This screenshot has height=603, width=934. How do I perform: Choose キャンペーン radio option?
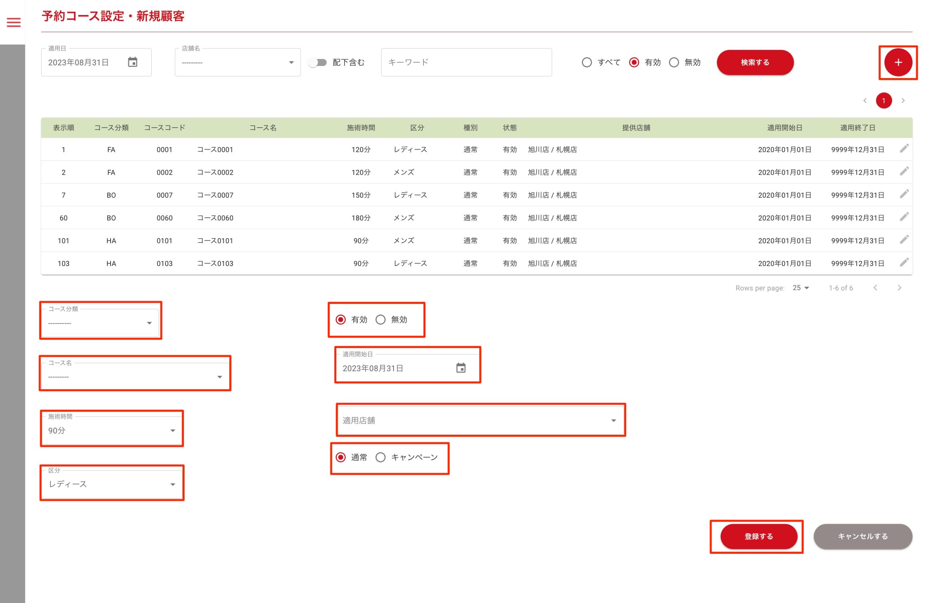[x=380, y=457]
